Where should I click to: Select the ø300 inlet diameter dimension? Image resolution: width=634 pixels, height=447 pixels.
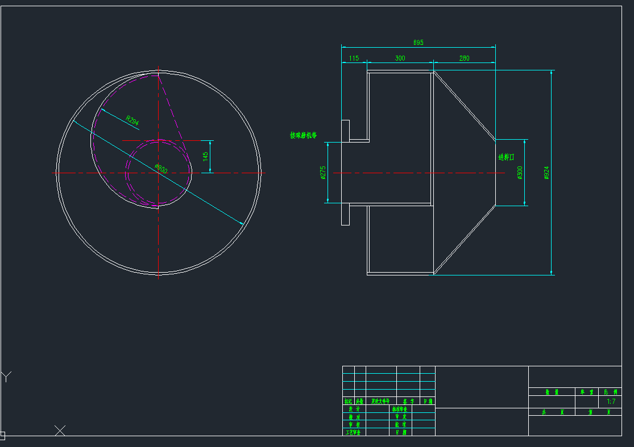click(x=519, y=173)
